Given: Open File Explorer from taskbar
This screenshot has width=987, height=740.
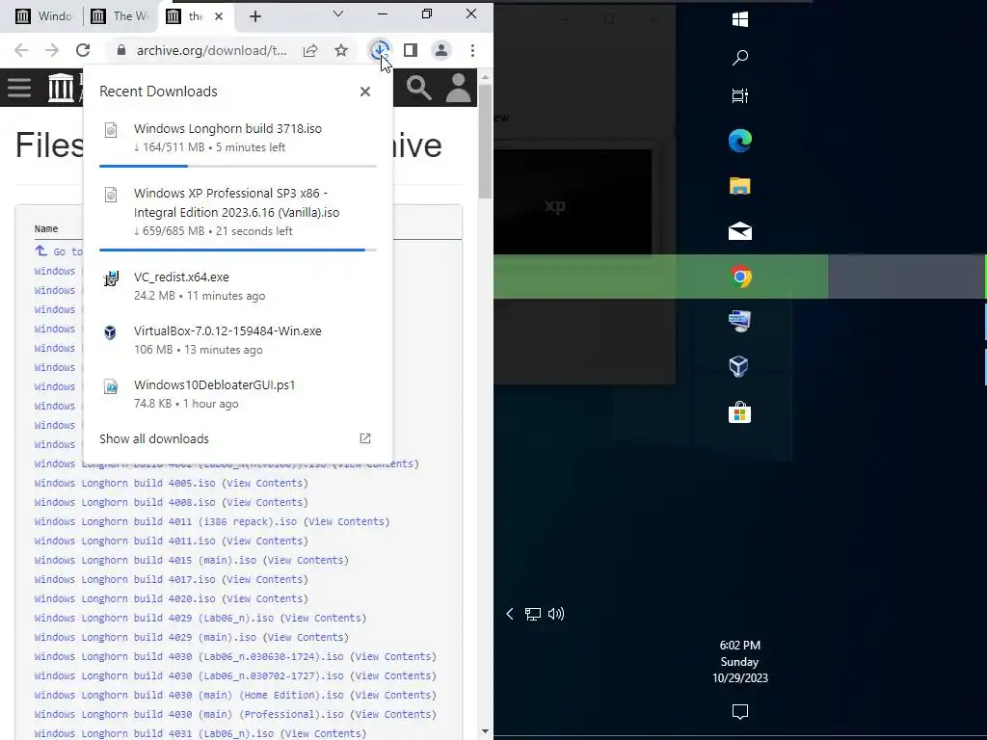Looking at the screenshot, I should [x=740, y=186].
